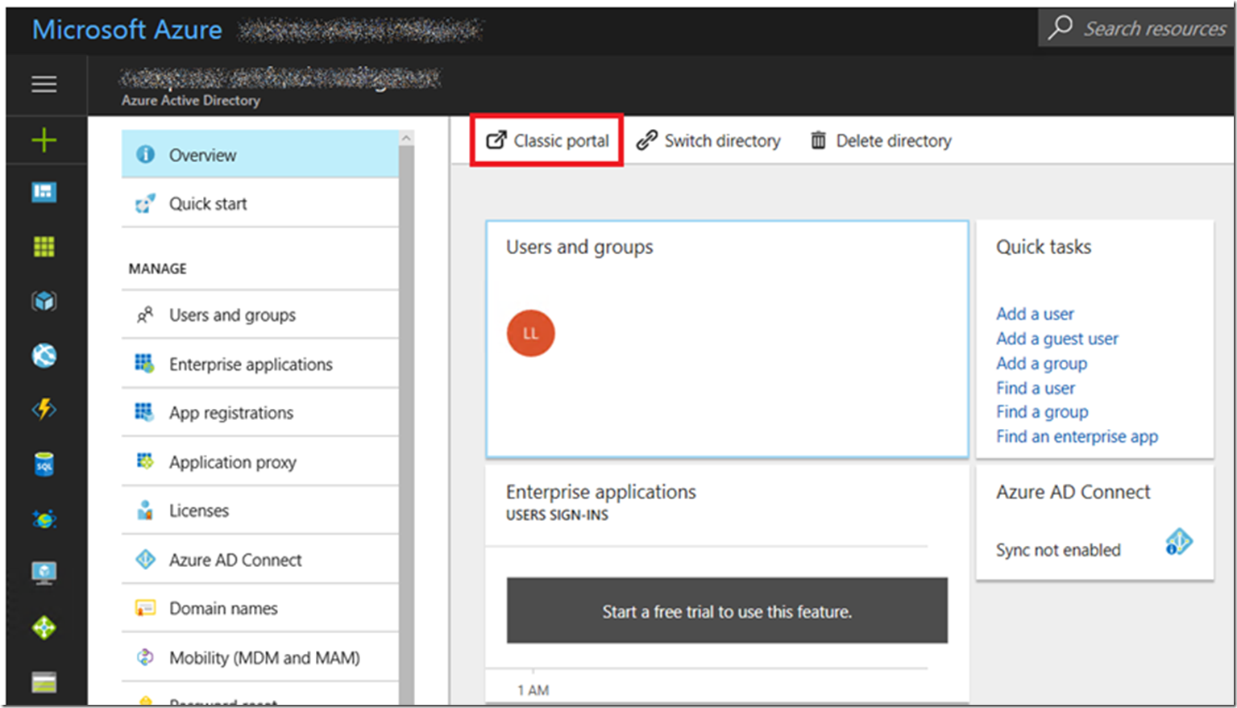Go to App registrations

coord(259,412)
